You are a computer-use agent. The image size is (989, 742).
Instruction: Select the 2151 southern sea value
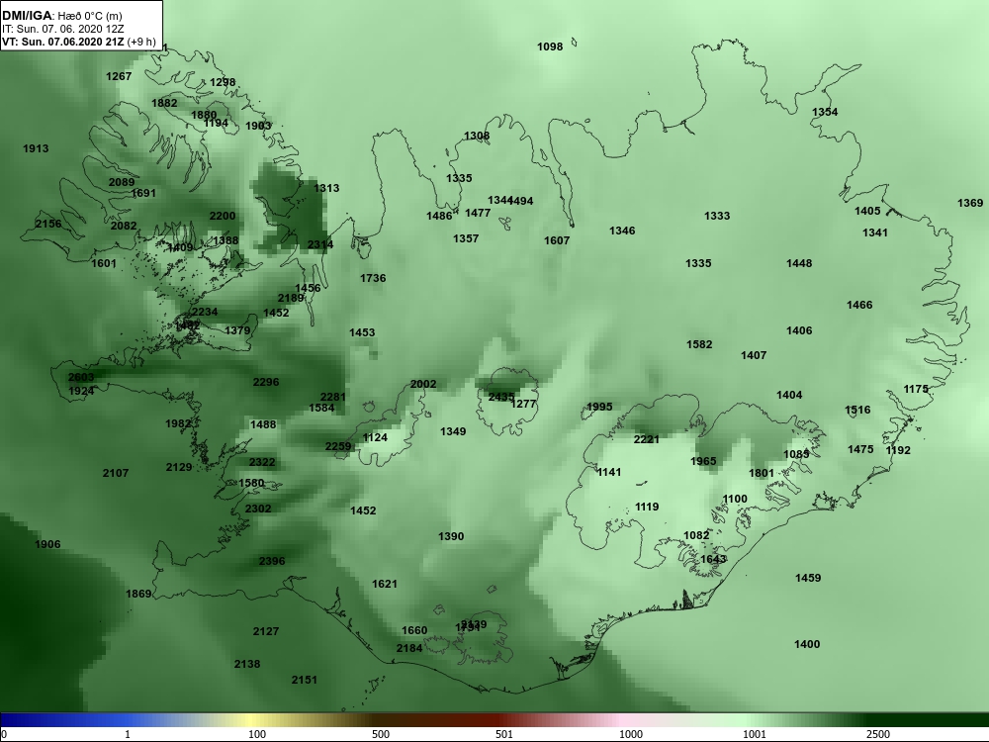click(x=304, y=680)
